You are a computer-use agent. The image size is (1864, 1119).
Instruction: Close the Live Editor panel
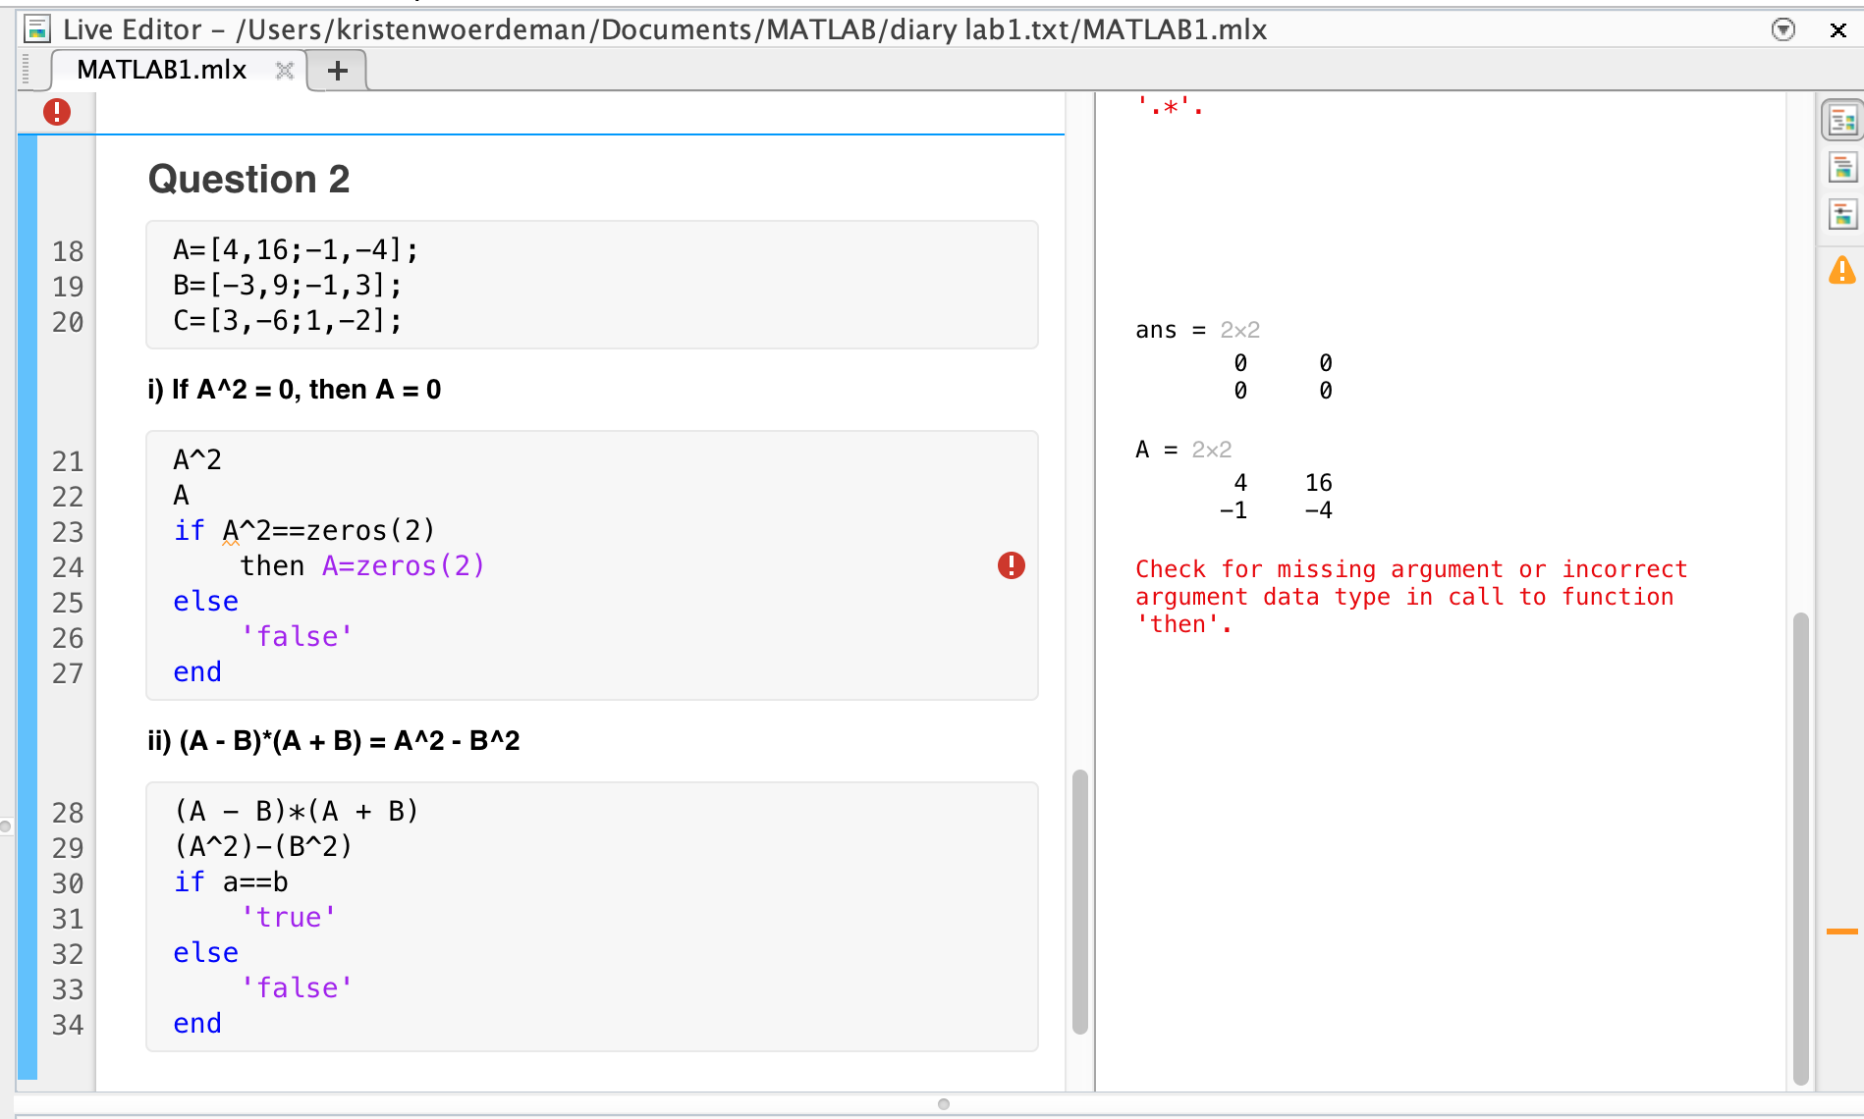(x=1838, y=30)
